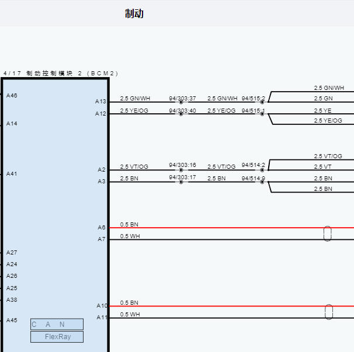Click 0.5 WH label at pin A7

[x=130, y=236]
